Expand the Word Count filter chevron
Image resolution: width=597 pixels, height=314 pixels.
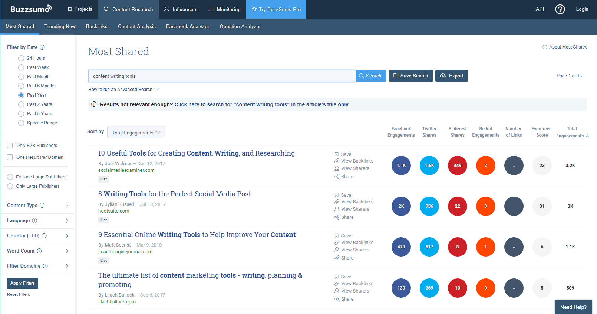[x=67, y=251]
